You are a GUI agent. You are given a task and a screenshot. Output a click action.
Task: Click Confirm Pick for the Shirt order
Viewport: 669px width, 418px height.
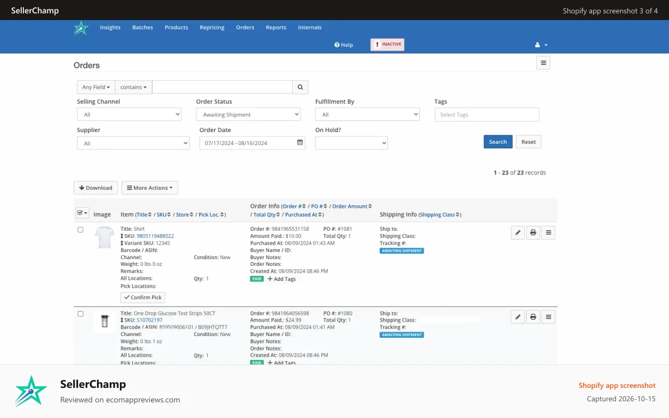[143, 298]
